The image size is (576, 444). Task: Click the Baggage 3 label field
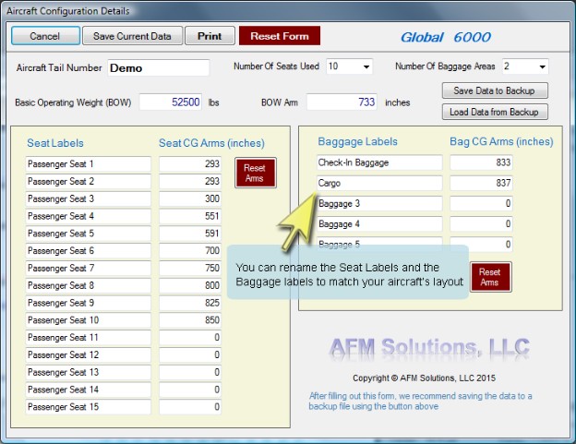[x=379, y=203]
